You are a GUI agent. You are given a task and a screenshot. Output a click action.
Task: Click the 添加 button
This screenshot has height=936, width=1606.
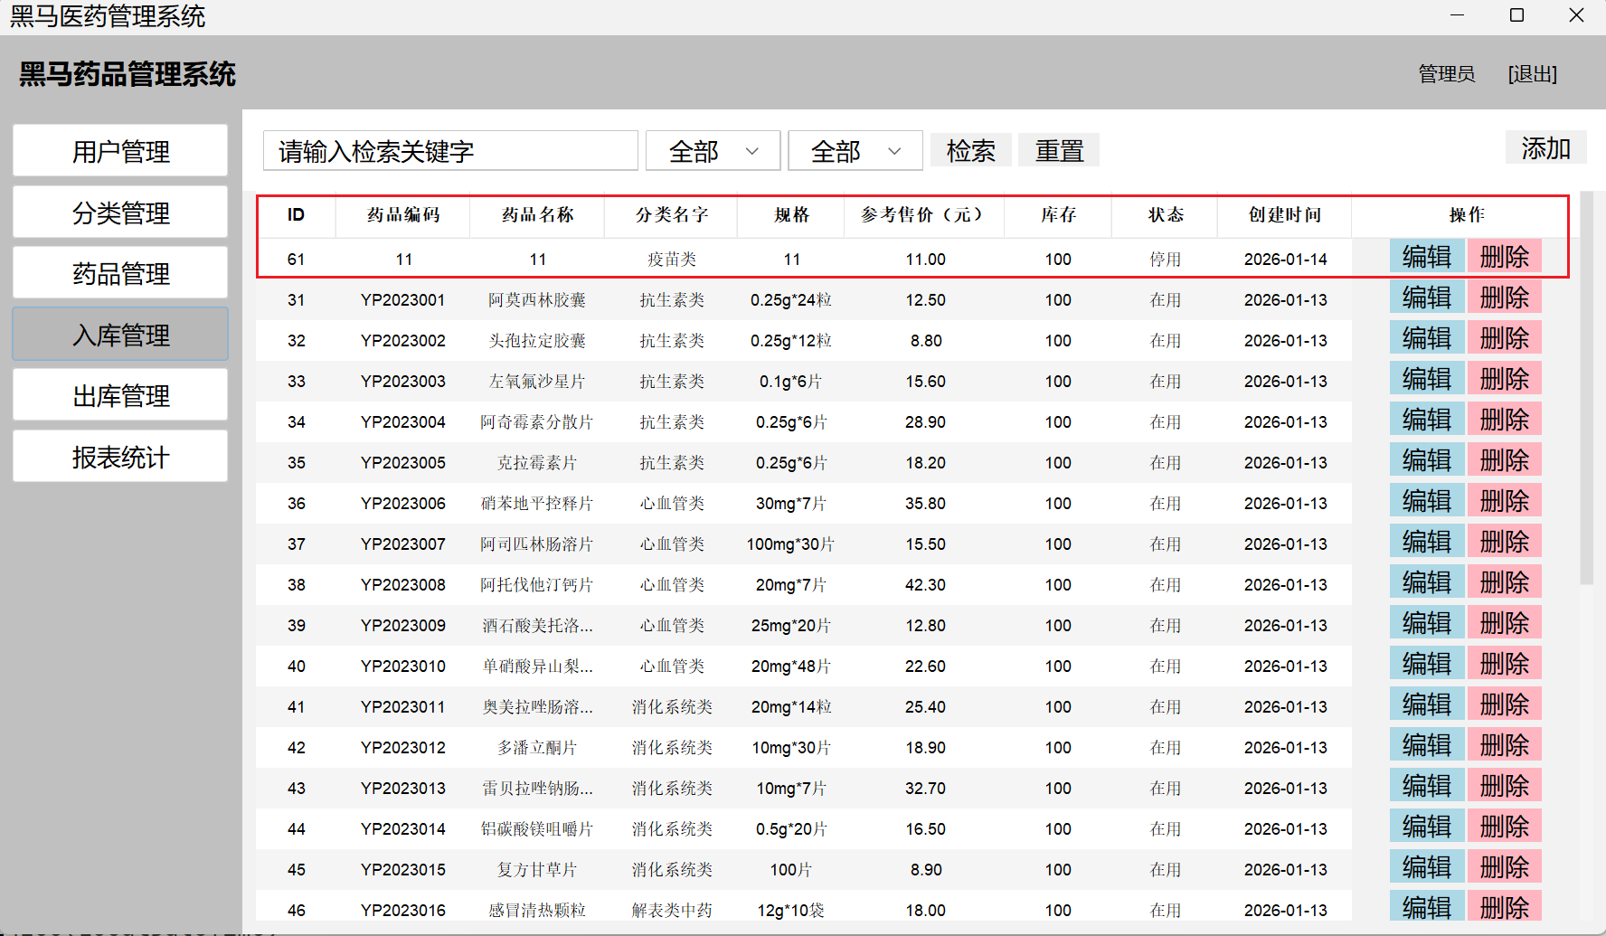coord(1545,147)
